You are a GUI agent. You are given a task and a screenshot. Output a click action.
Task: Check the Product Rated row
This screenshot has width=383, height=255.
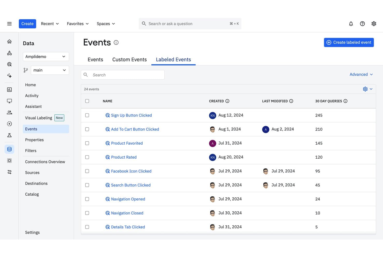pyautogui.click(x=87, y=157)
